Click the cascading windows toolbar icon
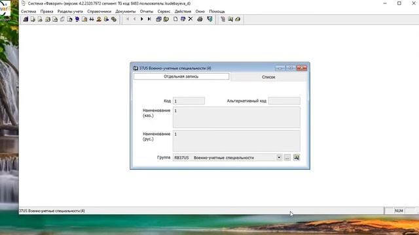 click(x=158, y=19)
